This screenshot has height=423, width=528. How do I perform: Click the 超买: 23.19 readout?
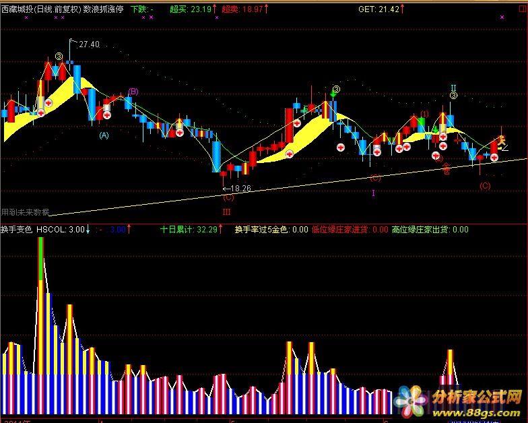193,9
